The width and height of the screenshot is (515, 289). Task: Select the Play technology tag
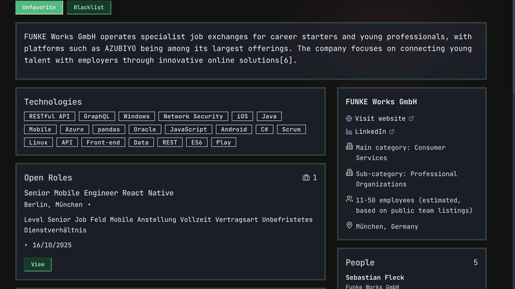[223, 143]
